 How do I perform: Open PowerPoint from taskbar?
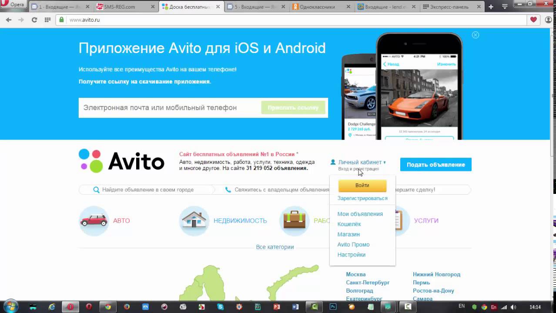click(277, 306)
